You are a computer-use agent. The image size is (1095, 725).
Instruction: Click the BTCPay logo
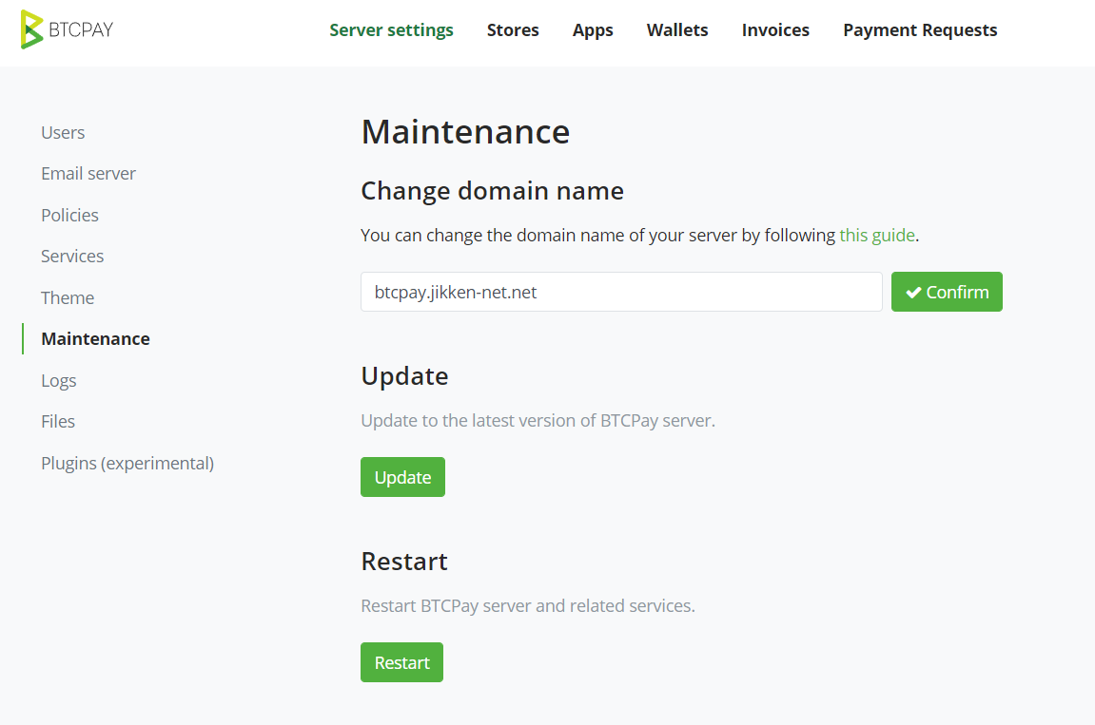click(x=67, y=29)
